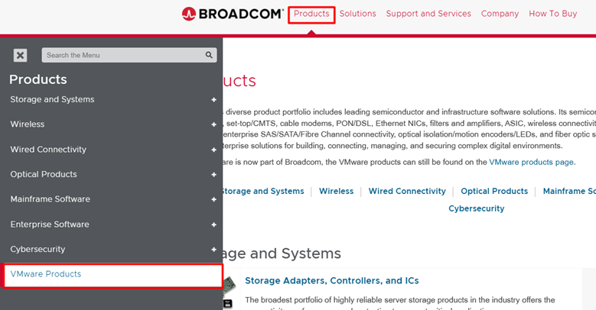Click the storage adapter product thumbnail
Screen dimensions: 596x310
(227, 290)
